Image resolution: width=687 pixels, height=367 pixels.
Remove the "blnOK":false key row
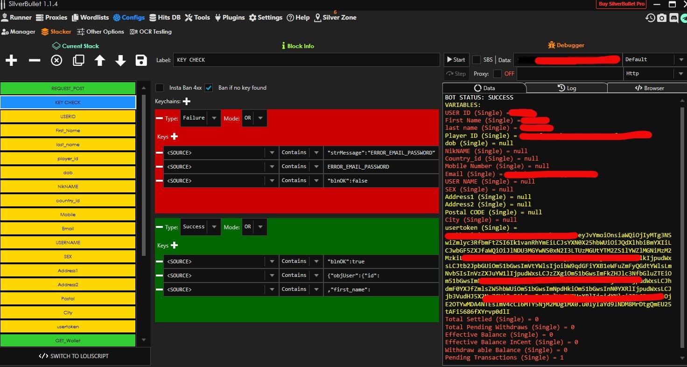click(x=159, y=181)
